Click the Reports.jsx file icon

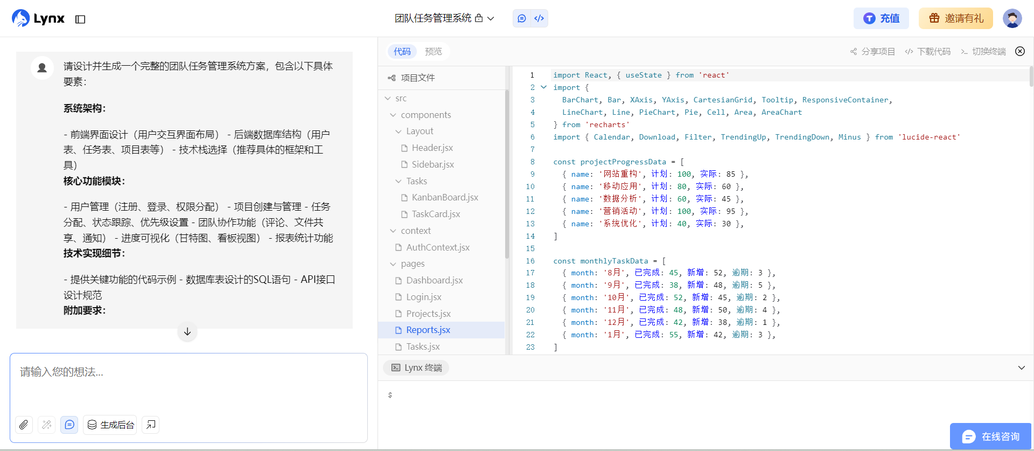click(399, 330)
